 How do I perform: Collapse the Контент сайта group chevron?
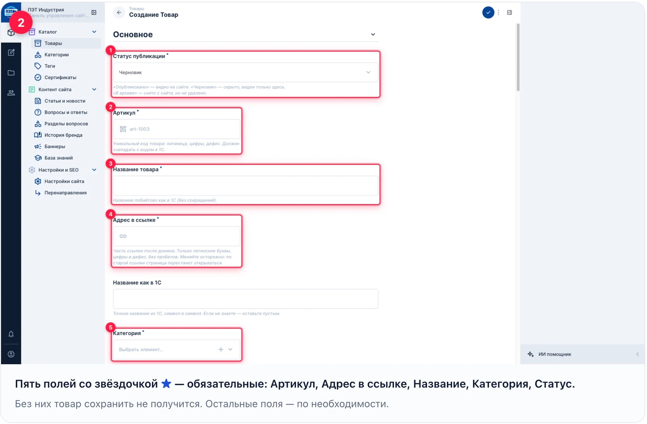(94, 90)
